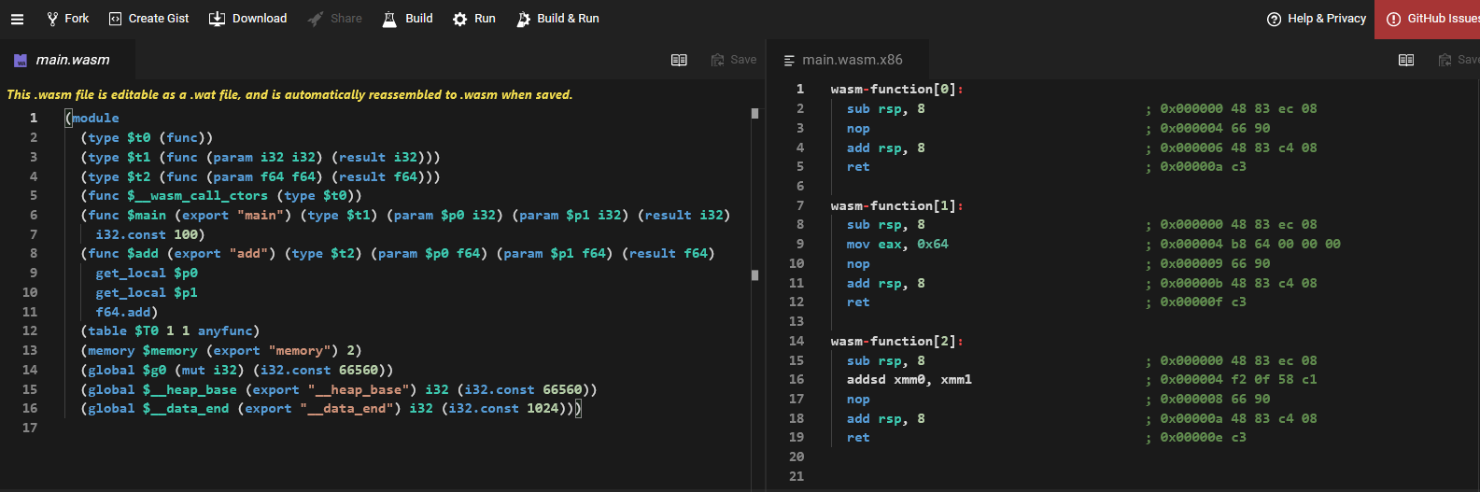Image resolution: width=1480 pixels, height=492 pixels.
Task: Toggle split view icon in right editor
Action: [x=1405, y=60]
